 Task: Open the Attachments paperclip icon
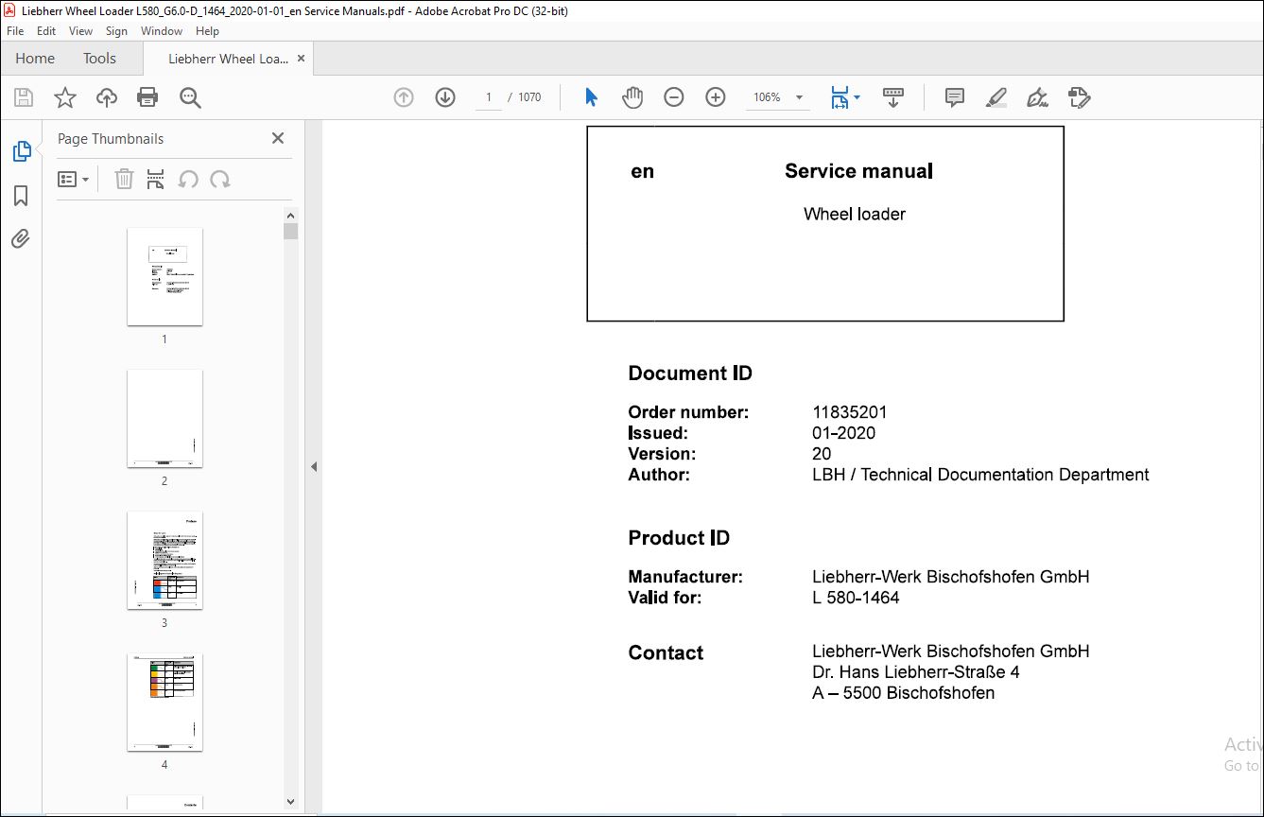click(21, 239)
